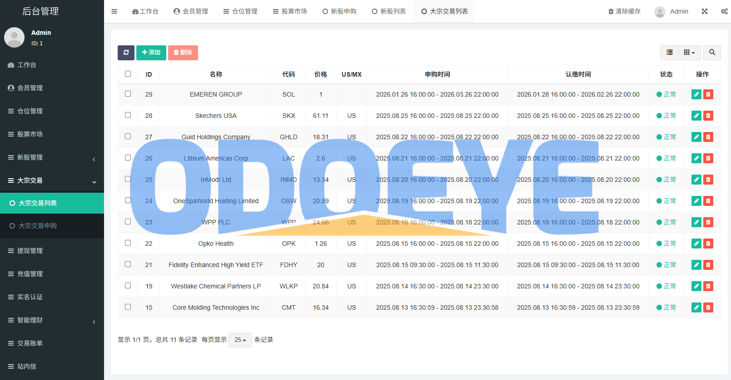This screenshot has height=380, width=731.
Task: Delete the Skechers USA row
Action: [x=708, y=116]
